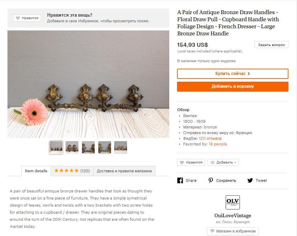Click heart in top Нравится button

(x=18, y=18)
